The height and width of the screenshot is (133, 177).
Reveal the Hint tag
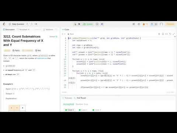38,51
